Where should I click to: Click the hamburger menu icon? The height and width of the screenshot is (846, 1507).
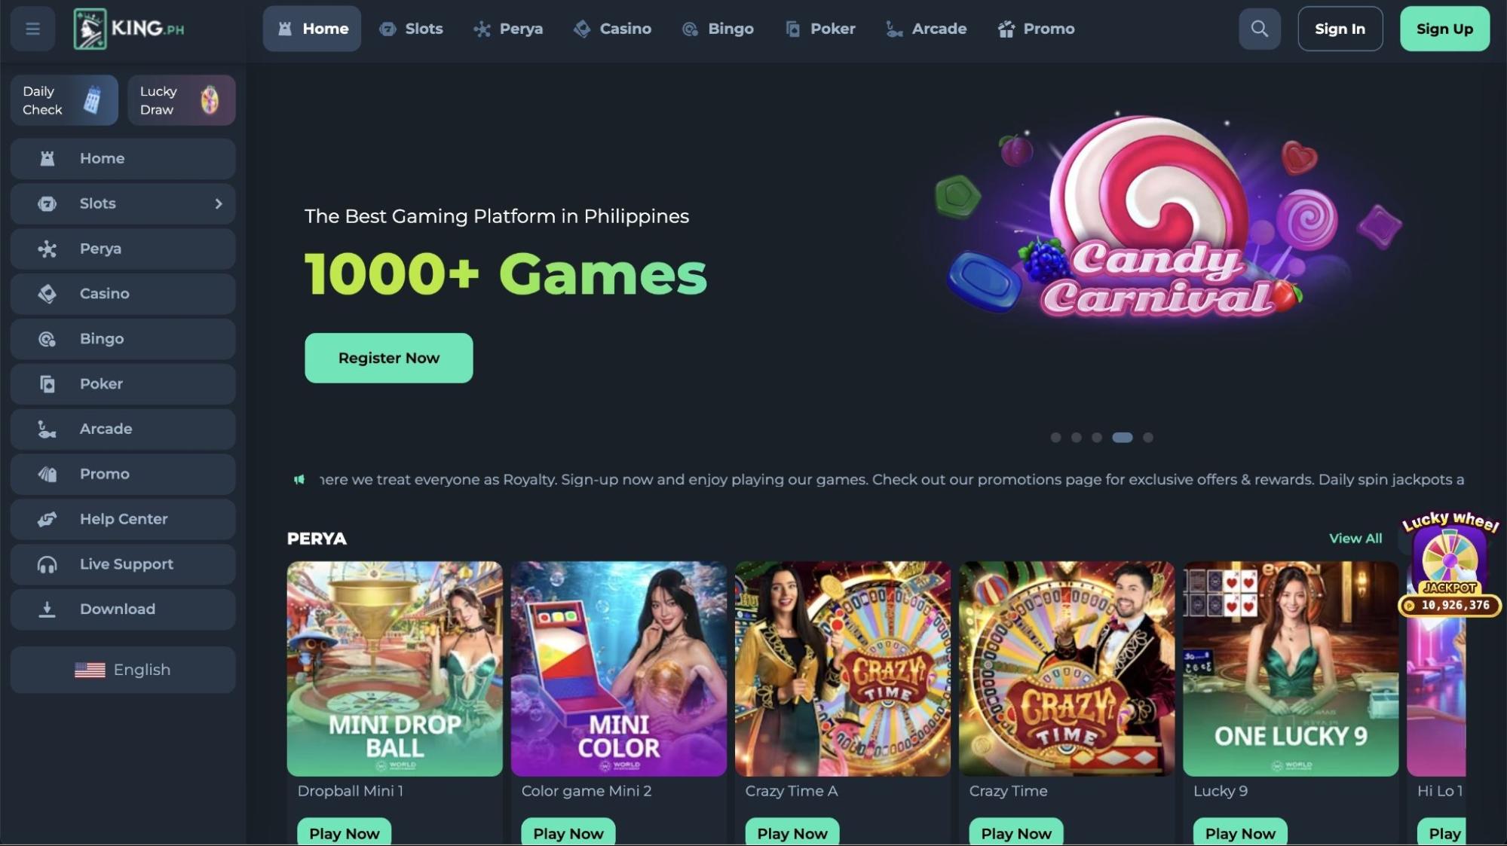click(32, 29)
